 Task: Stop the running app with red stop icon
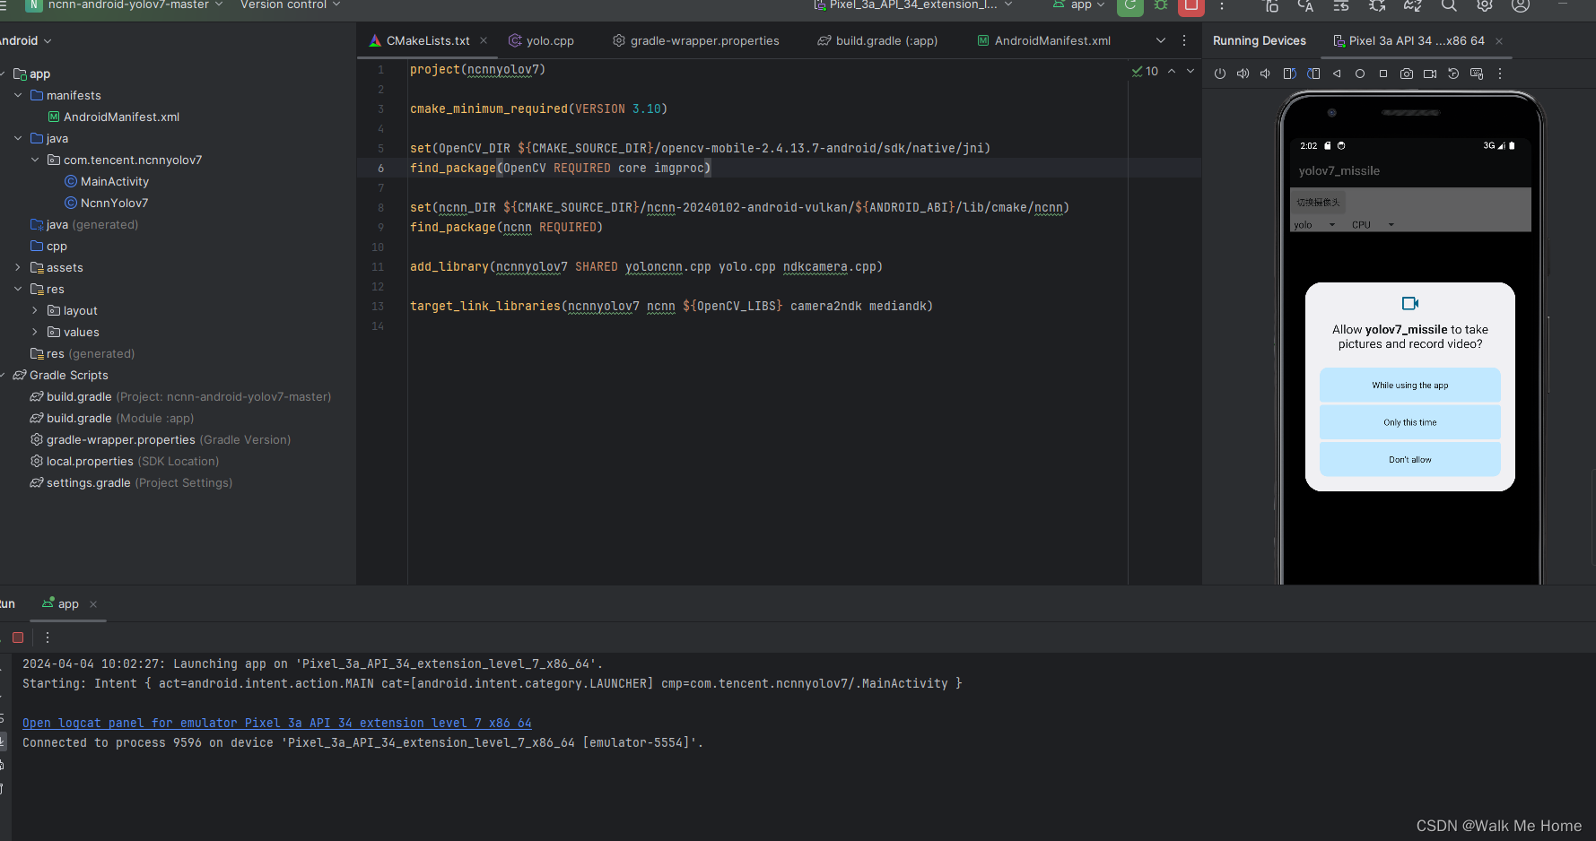(1190, 7)
